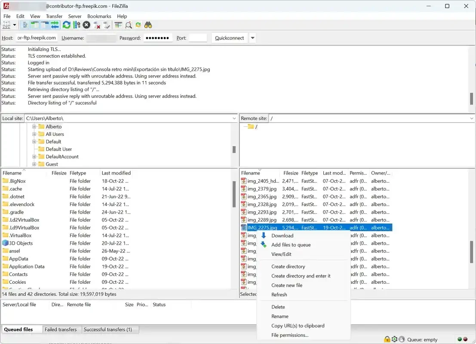Open the directory listing filters dialog
476x344 pixels.
(118, 25)
